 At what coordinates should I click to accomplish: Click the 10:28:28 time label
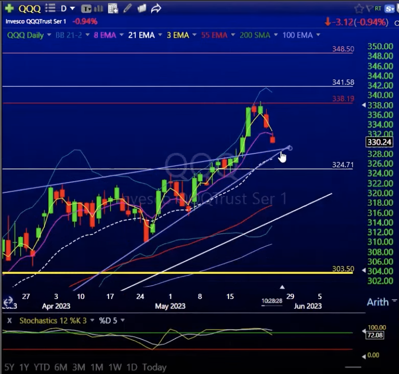(x=272, y=301)
